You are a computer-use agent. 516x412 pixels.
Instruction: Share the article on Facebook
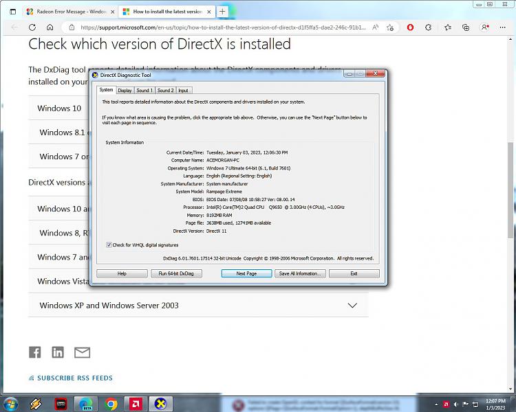tap(35, 352)
